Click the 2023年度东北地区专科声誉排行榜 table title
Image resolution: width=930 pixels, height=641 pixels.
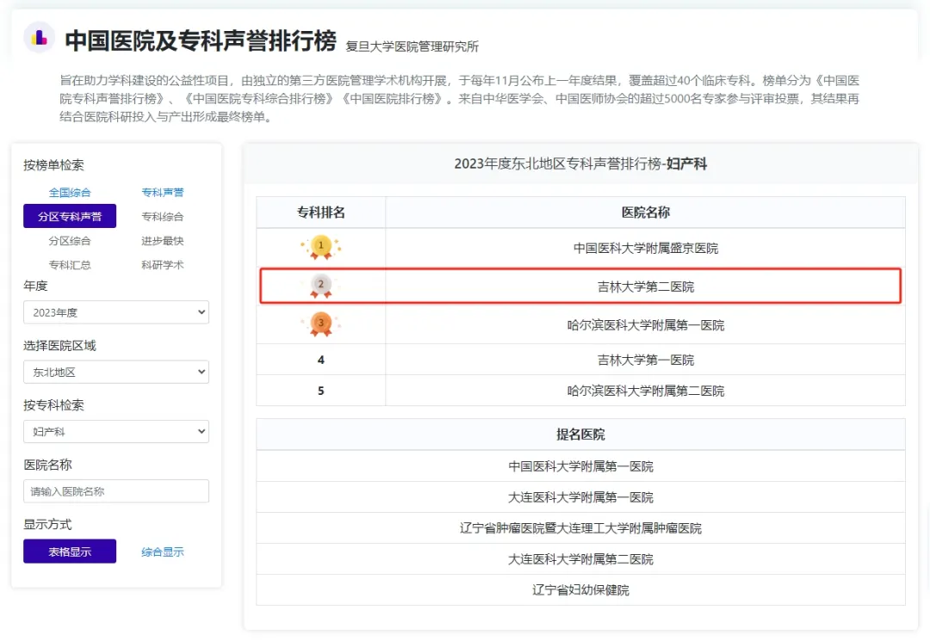pos(580,163)
